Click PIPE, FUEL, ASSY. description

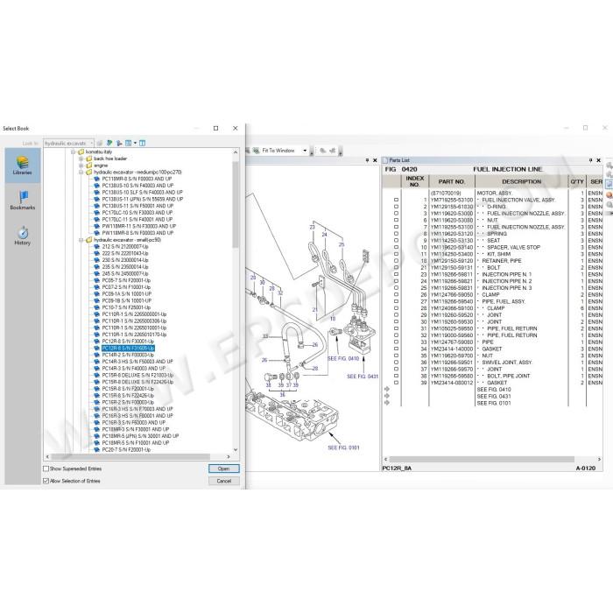pyautogui.click(x=504, y=301)
